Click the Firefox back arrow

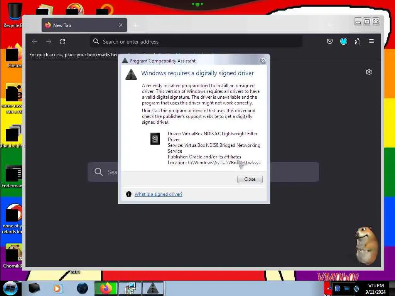(35, 42)
